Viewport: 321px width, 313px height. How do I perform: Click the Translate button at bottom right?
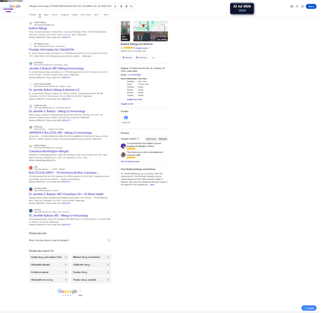pyautogui.click(x=309, y=308)
